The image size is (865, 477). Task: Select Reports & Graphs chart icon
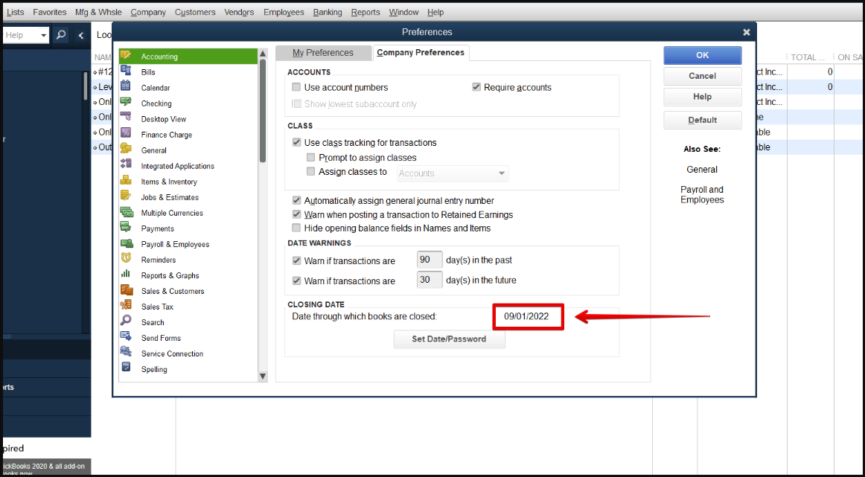coord(126,274)
